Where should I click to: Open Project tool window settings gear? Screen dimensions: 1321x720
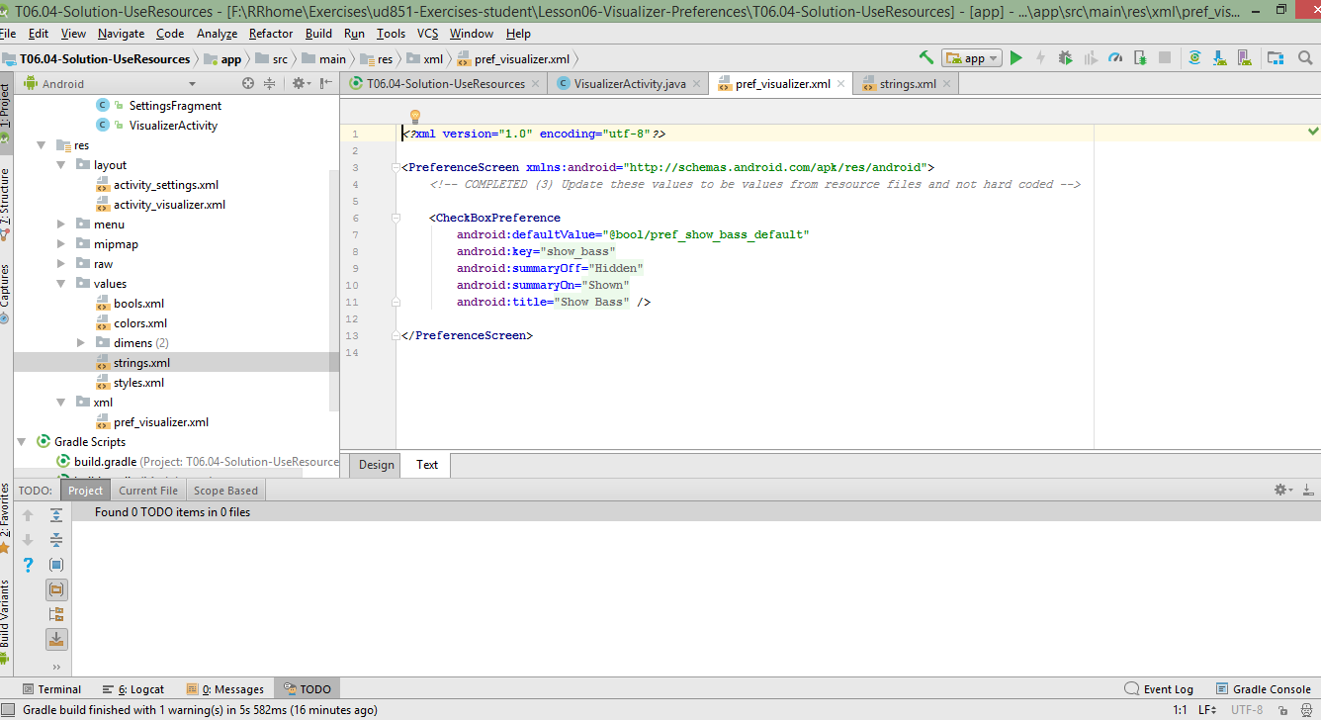[x=300, y=84]
